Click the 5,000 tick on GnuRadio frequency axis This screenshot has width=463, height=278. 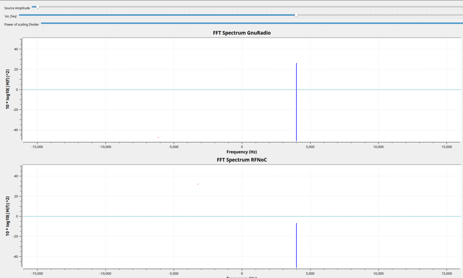(x=310, y=147)
